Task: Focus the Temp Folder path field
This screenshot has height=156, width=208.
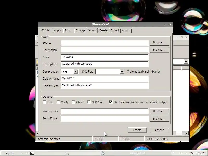Action: point(105,119)
